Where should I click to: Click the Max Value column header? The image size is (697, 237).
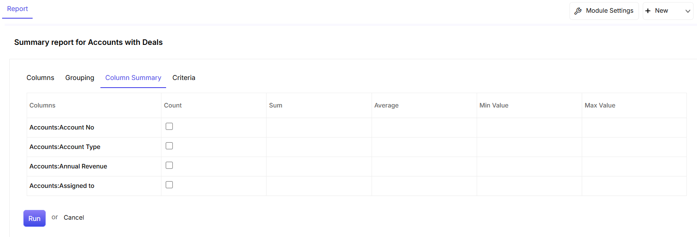(600, 105)
